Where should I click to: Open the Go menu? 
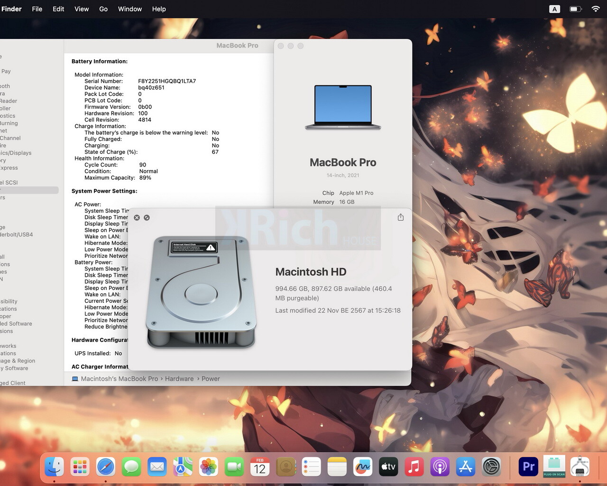tap(103, 9)
